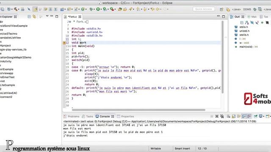271x152 pixels.
Task: Open the Search icon dropdown arrow
Action: coord(133,9)
